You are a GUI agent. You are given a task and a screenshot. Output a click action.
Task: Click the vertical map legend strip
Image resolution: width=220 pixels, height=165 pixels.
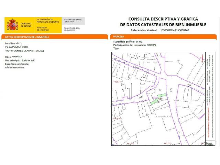210,97
